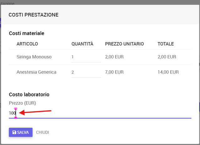Viewport: 200px width, 145px height.
Task: Click the 14,00 EUR total cell
Action: coord(168,72)
